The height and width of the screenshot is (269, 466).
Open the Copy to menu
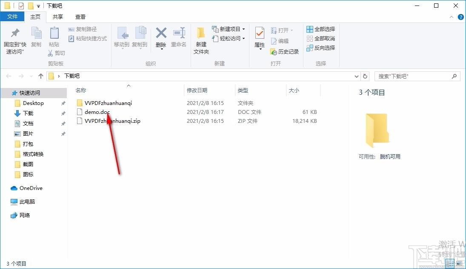[140, 37]
